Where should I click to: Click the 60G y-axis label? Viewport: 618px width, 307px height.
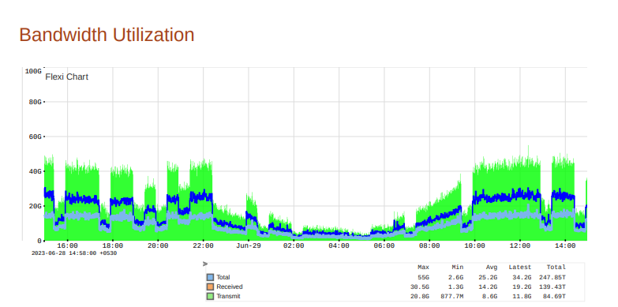35,137
